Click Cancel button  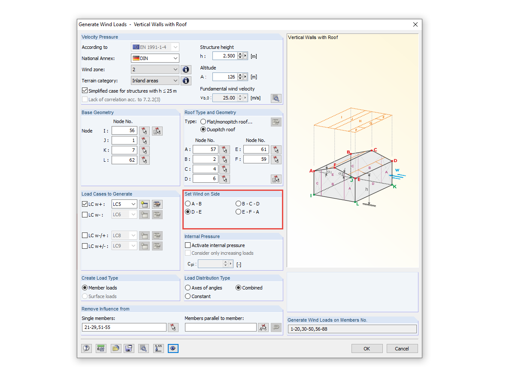tap(402, 349)
